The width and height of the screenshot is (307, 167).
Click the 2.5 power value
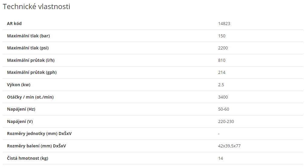pos(221,85)
